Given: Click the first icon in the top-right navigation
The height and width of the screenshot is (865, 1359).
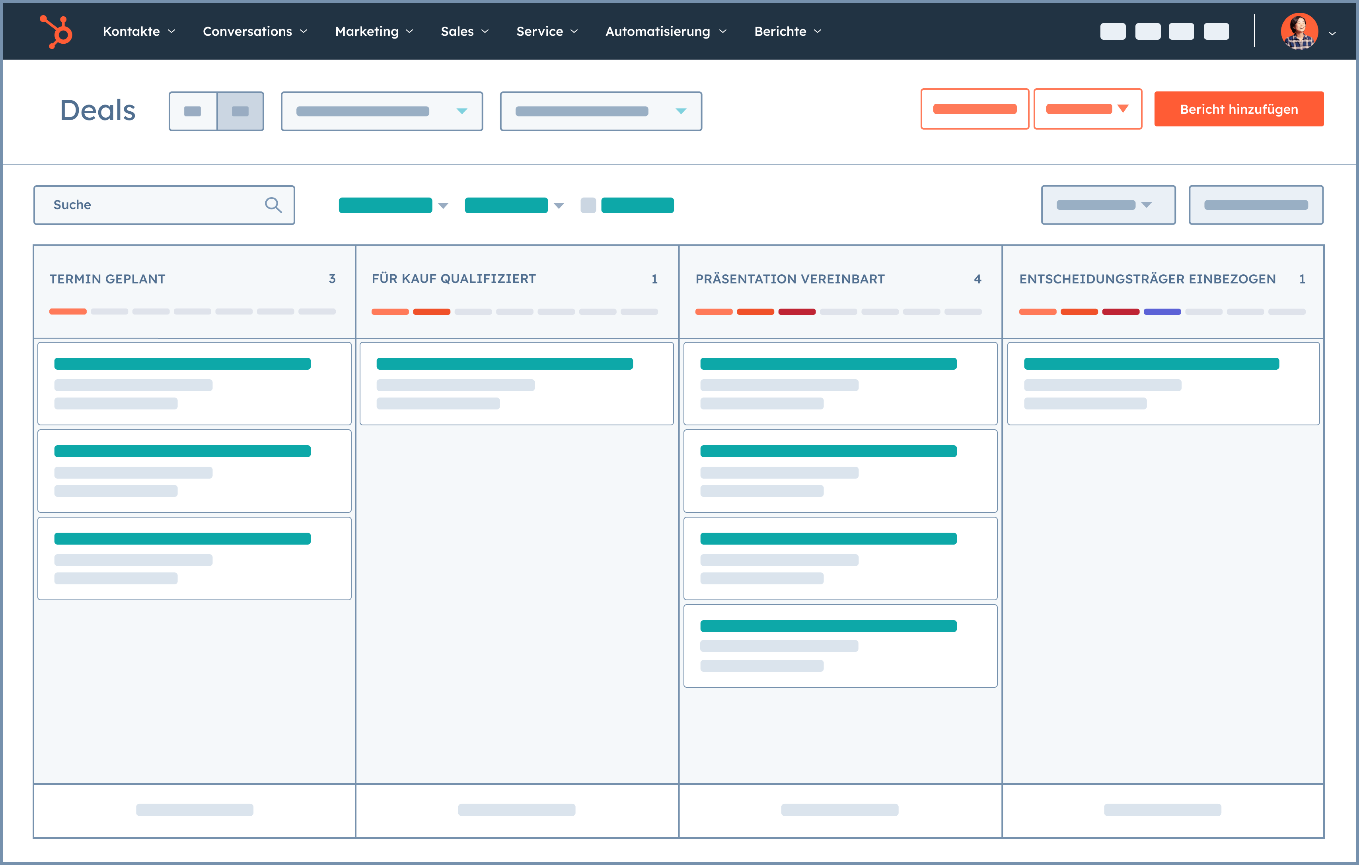Looking at the screenshot, I should (x=1112, y=31).
